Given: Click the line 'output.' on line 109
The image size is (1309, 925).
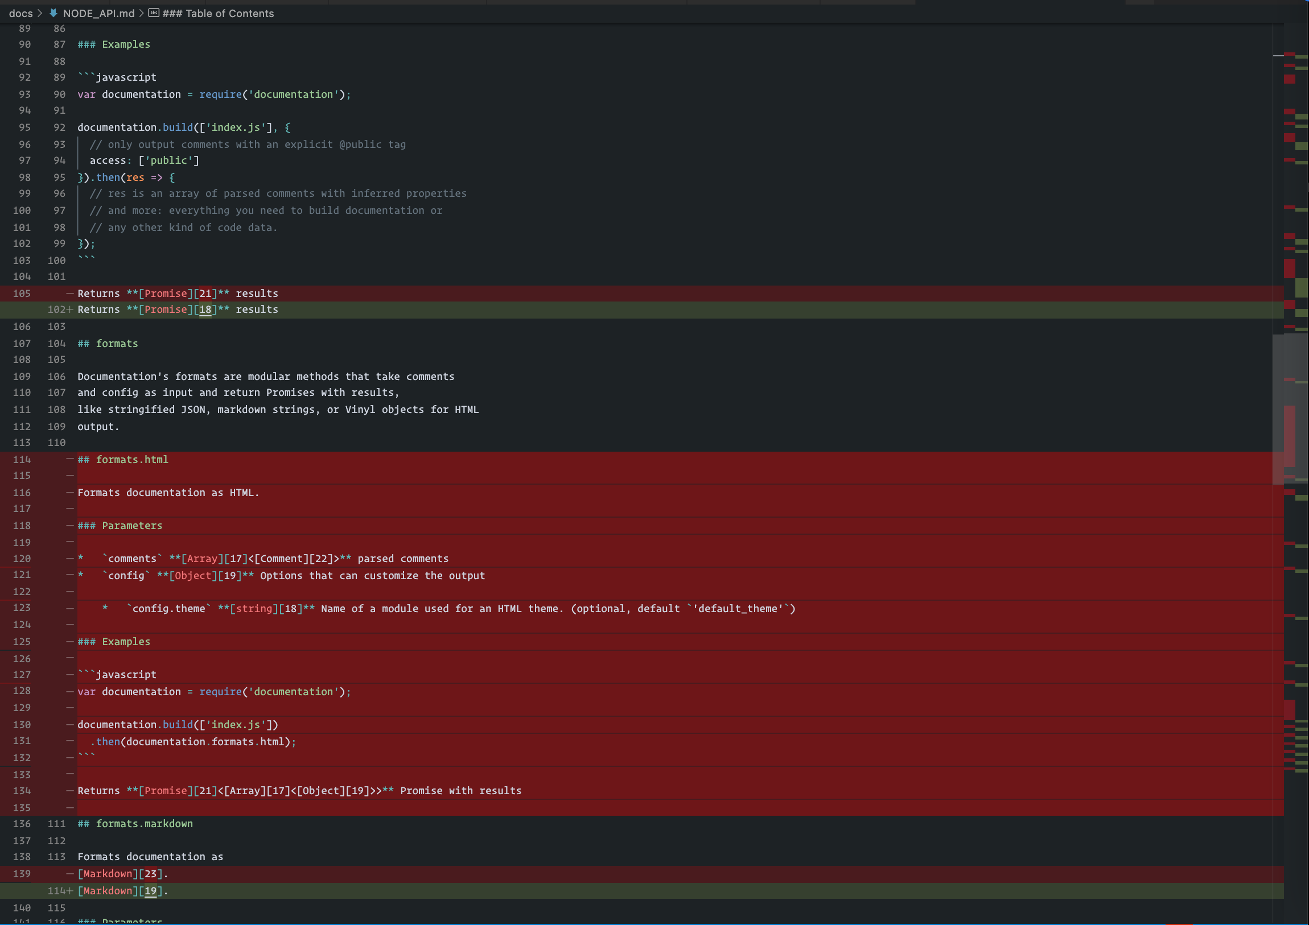Looking at the screenshot, I should (x=98, y=427).
